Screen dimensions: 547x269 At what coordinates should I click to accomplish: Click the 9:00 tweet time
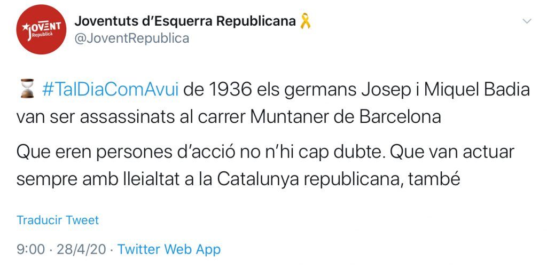(x=28, y=249)
